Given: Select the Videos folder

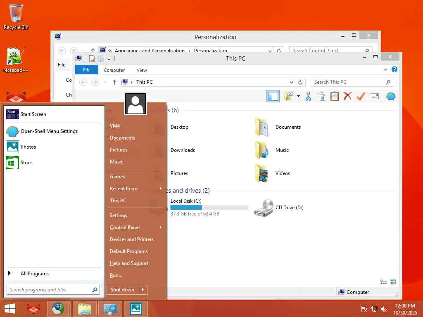Looking at the screenshot, I should 272,173.
